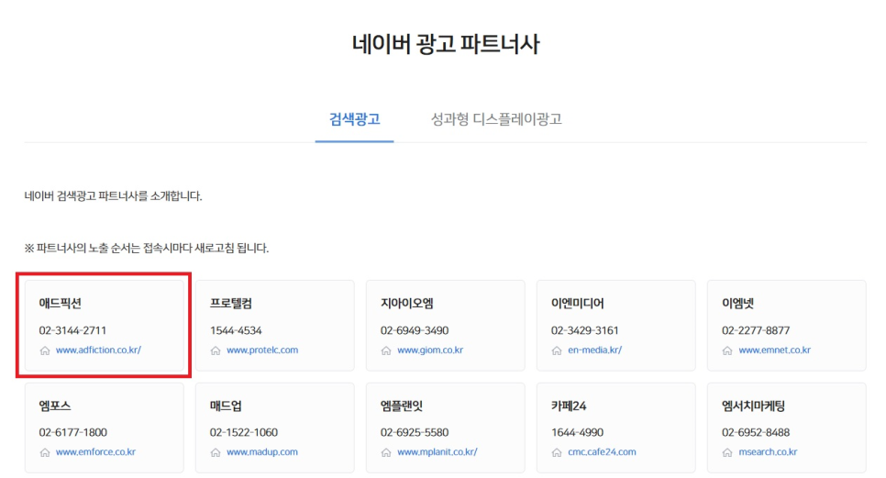Viewport: 886px width, 478px height.
Task: Click the notice about 파트너사의 노출 순서
Action: point(147,248)
